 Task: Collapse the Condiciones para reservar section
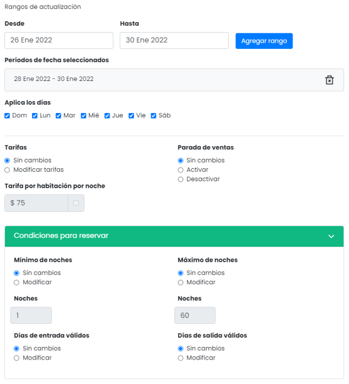point(331,236)
